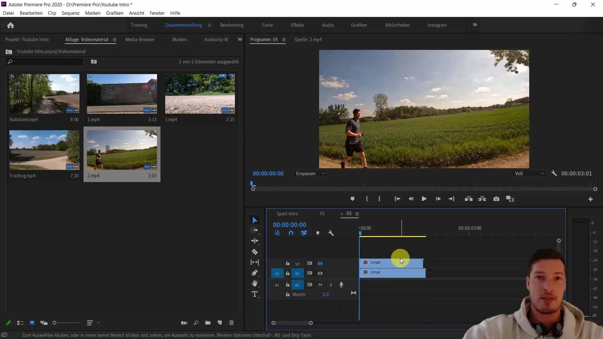Switch to Audio workspace
Viewport: 603px width, 339px height.
pos(328,25)
